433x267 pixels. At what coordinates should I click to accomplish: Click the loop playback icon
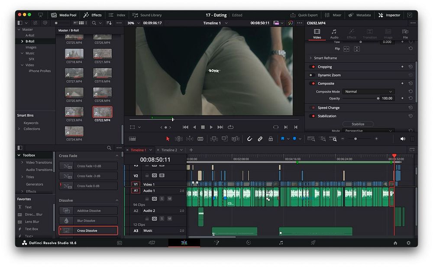click(x=230, y=127)
